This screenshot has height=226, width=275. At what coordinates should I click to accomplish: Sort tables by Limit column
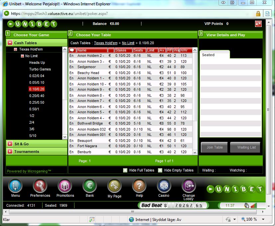(x=152, y=50)
